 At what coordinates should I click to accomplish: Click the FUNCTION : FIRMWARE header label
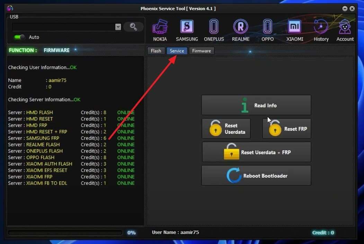click(39, 50)
